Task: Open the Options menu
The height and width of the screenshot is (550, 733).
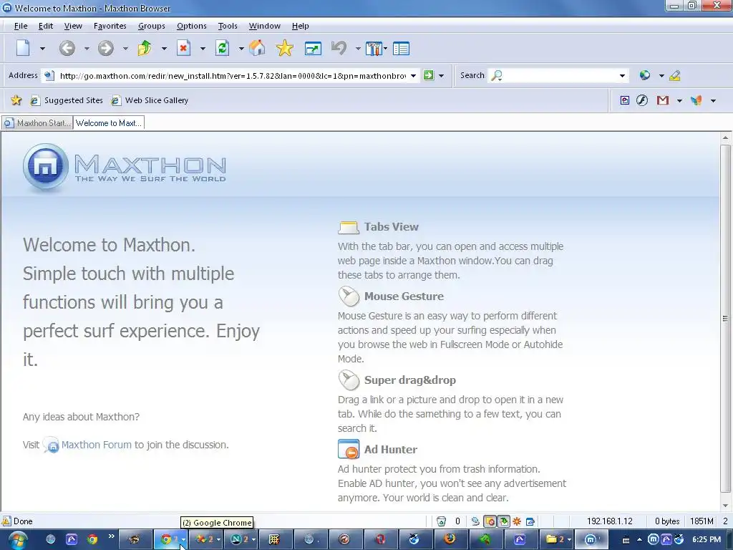Action: (192, 26)
